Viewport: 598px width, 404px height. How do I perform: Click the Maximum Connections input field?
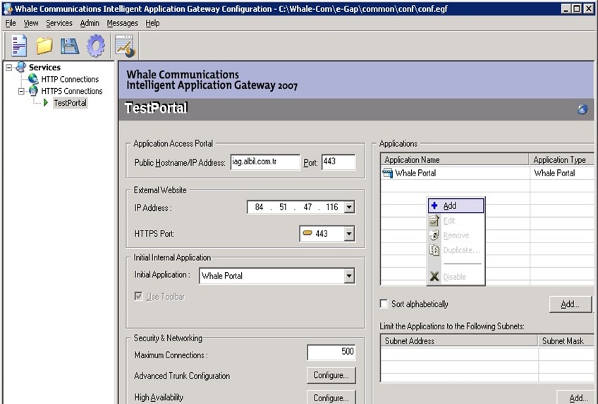[331, 353]
